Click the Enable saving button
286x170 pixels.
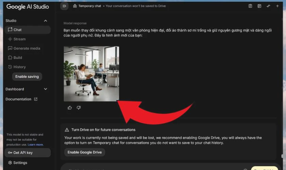[27, 76]
